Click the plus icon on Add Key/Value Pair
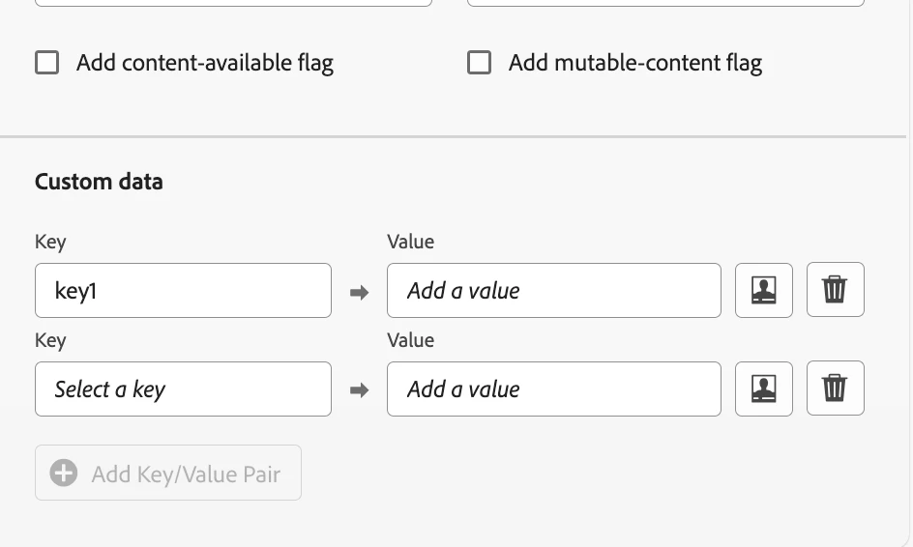 pyautogui.click(x=64, y=474)
